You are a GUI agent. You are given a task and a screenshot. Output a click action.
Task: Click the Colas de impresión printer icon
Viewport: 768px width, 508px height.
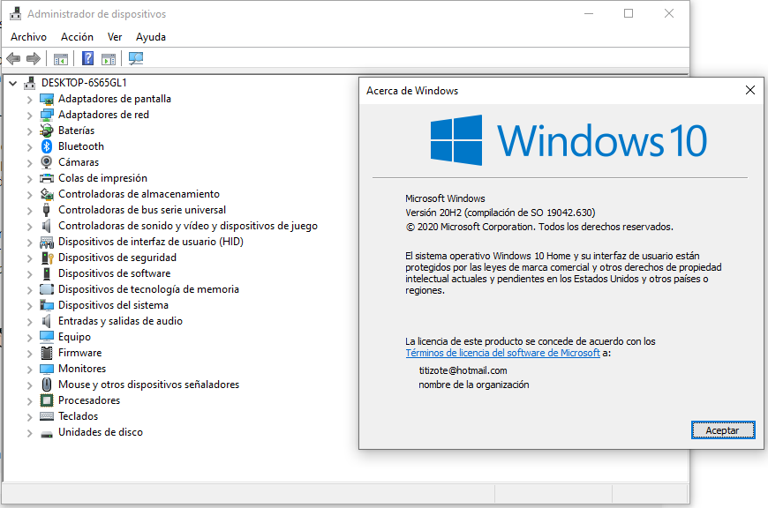(x=47, y=178)
